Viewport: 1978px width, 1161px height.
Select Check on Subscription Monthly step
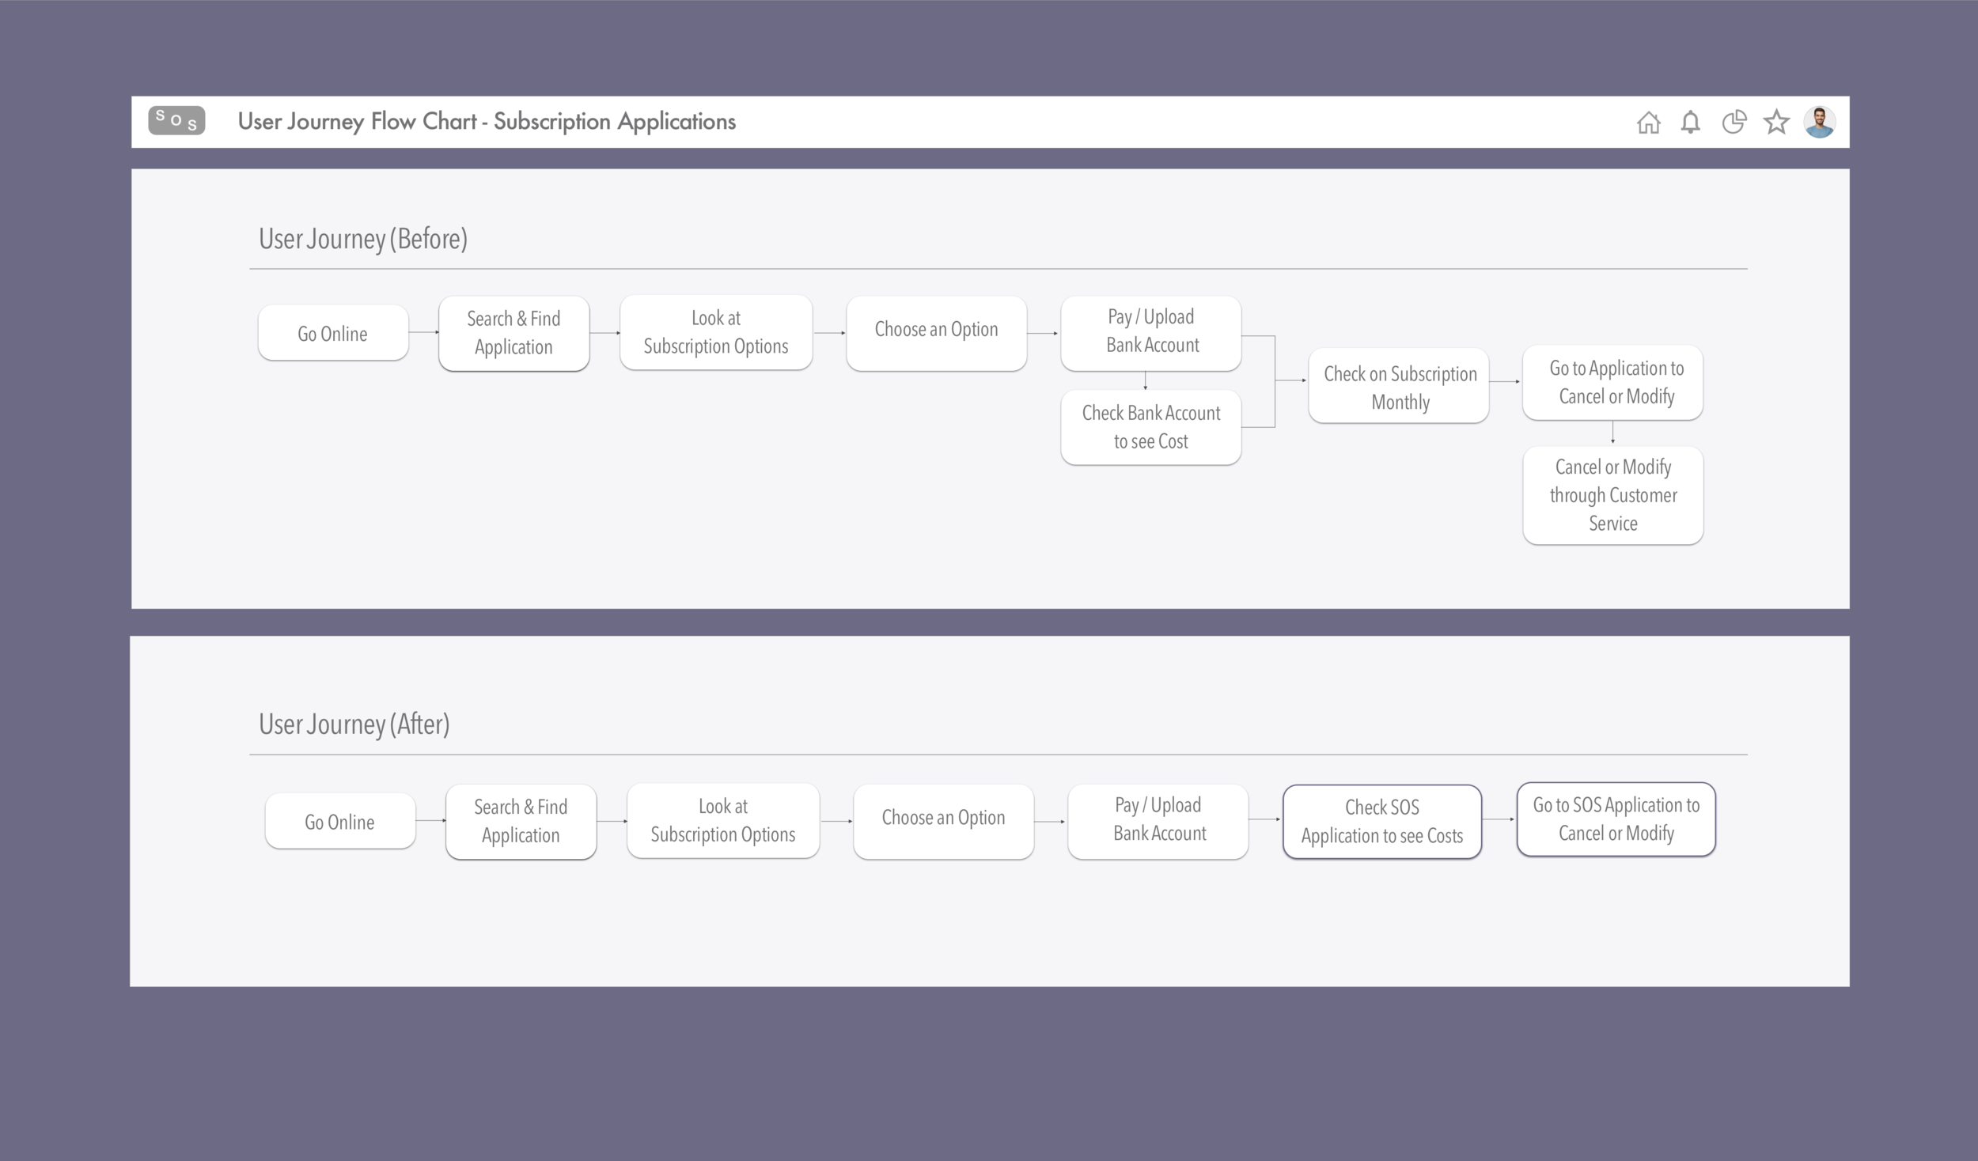click(x=1399, y=387)
